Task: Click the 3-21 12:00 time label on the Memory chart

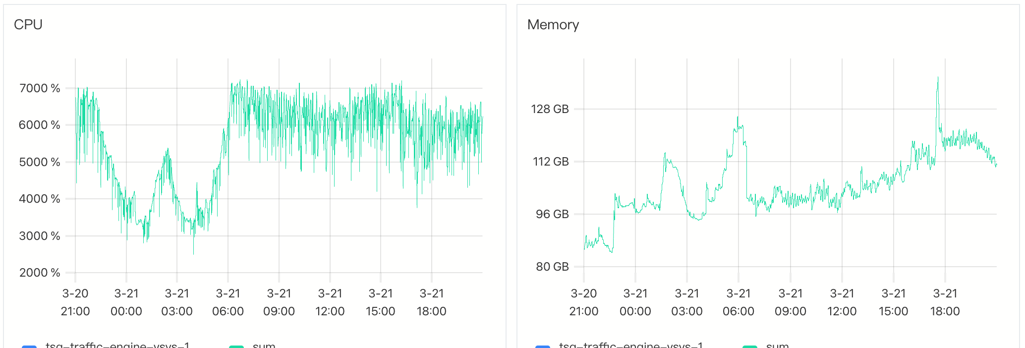Action: (842, 302)
